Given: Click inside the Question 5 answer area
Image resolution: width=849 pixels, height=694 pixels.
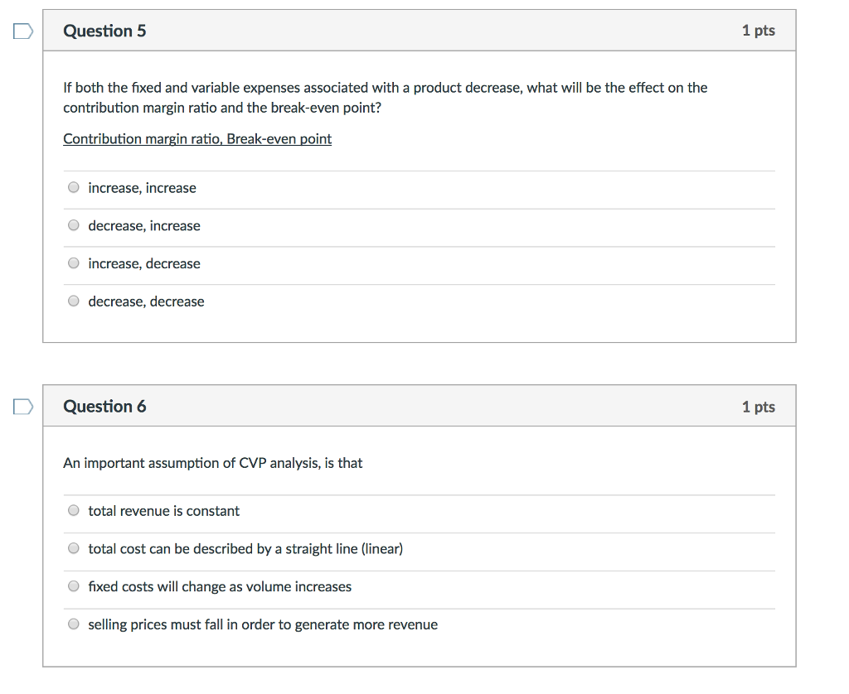Looking at the screenshot, I should point(415,244).
